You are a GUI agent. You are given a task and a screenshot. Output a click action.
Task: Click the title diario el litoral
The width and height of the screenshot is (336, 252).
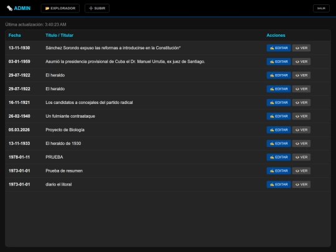click(x=58, y=185)
